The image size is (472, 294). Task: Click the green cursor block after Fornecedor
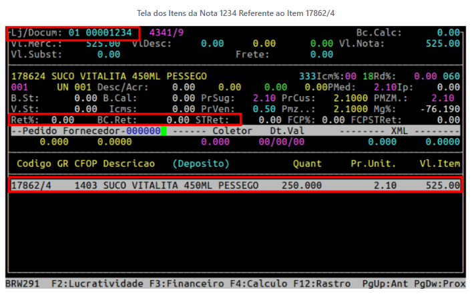coord(163,131)
